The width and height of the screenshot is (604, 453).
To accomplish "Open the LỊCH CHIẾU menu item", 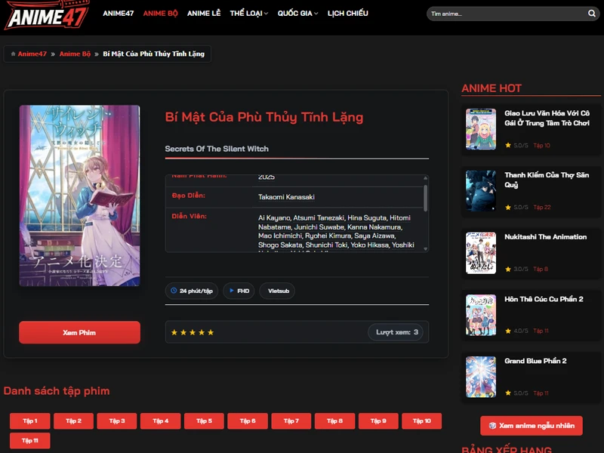I will point(348,14).
